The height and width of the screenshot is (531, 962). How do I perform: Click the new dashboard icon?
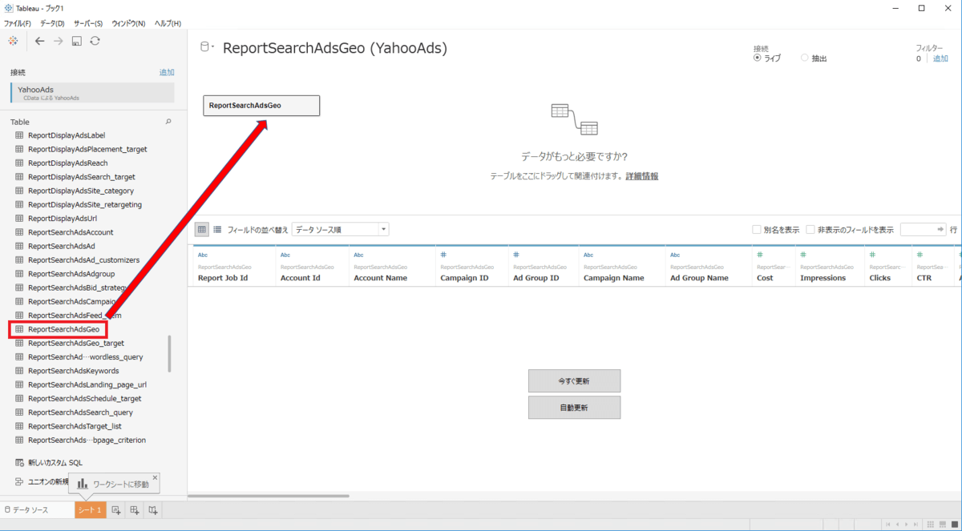[135, 510]
